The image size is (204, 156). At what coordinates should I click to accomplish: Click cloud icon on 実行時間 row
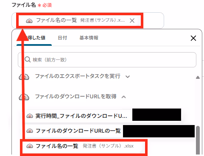pos(30,116)
